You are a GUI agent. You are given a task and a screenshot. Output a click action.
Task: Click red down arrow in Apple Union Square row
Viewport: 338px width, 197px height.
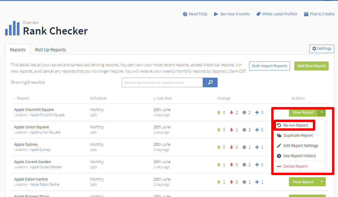click(x=231, y=130)
